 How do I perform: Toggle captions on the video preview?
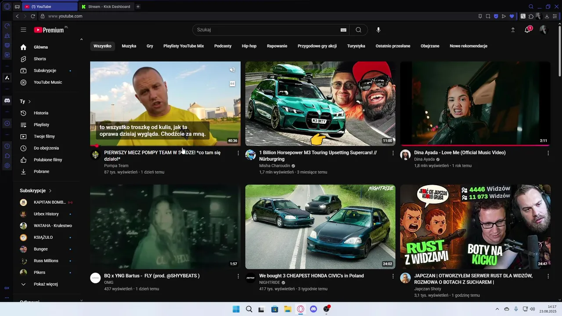[x=232, y=84]
